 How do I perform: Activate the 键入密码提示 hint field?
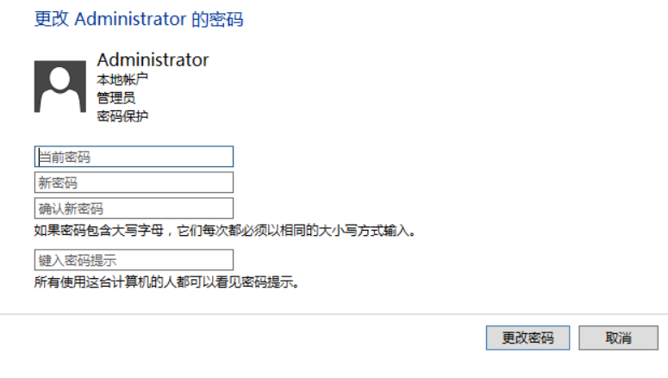(x=134, y=260)
